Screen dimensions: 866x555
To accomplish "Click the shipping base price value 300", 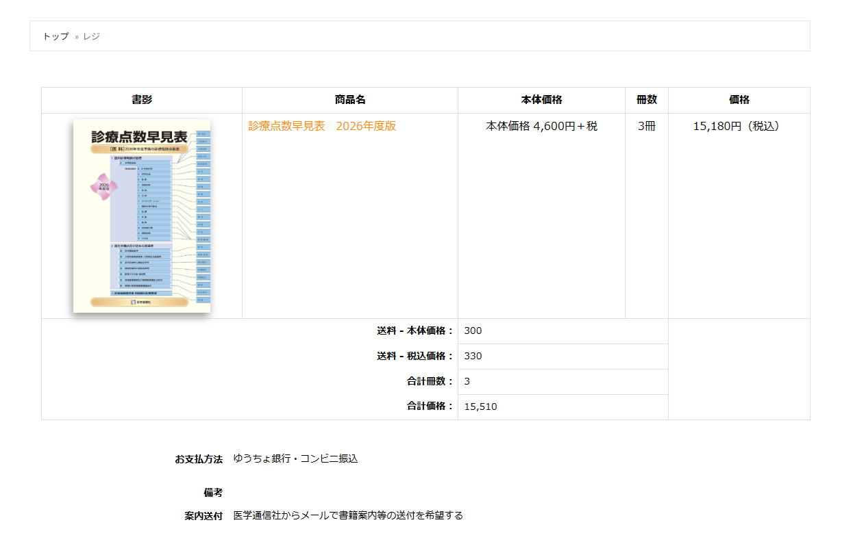I will pos(473,331).
